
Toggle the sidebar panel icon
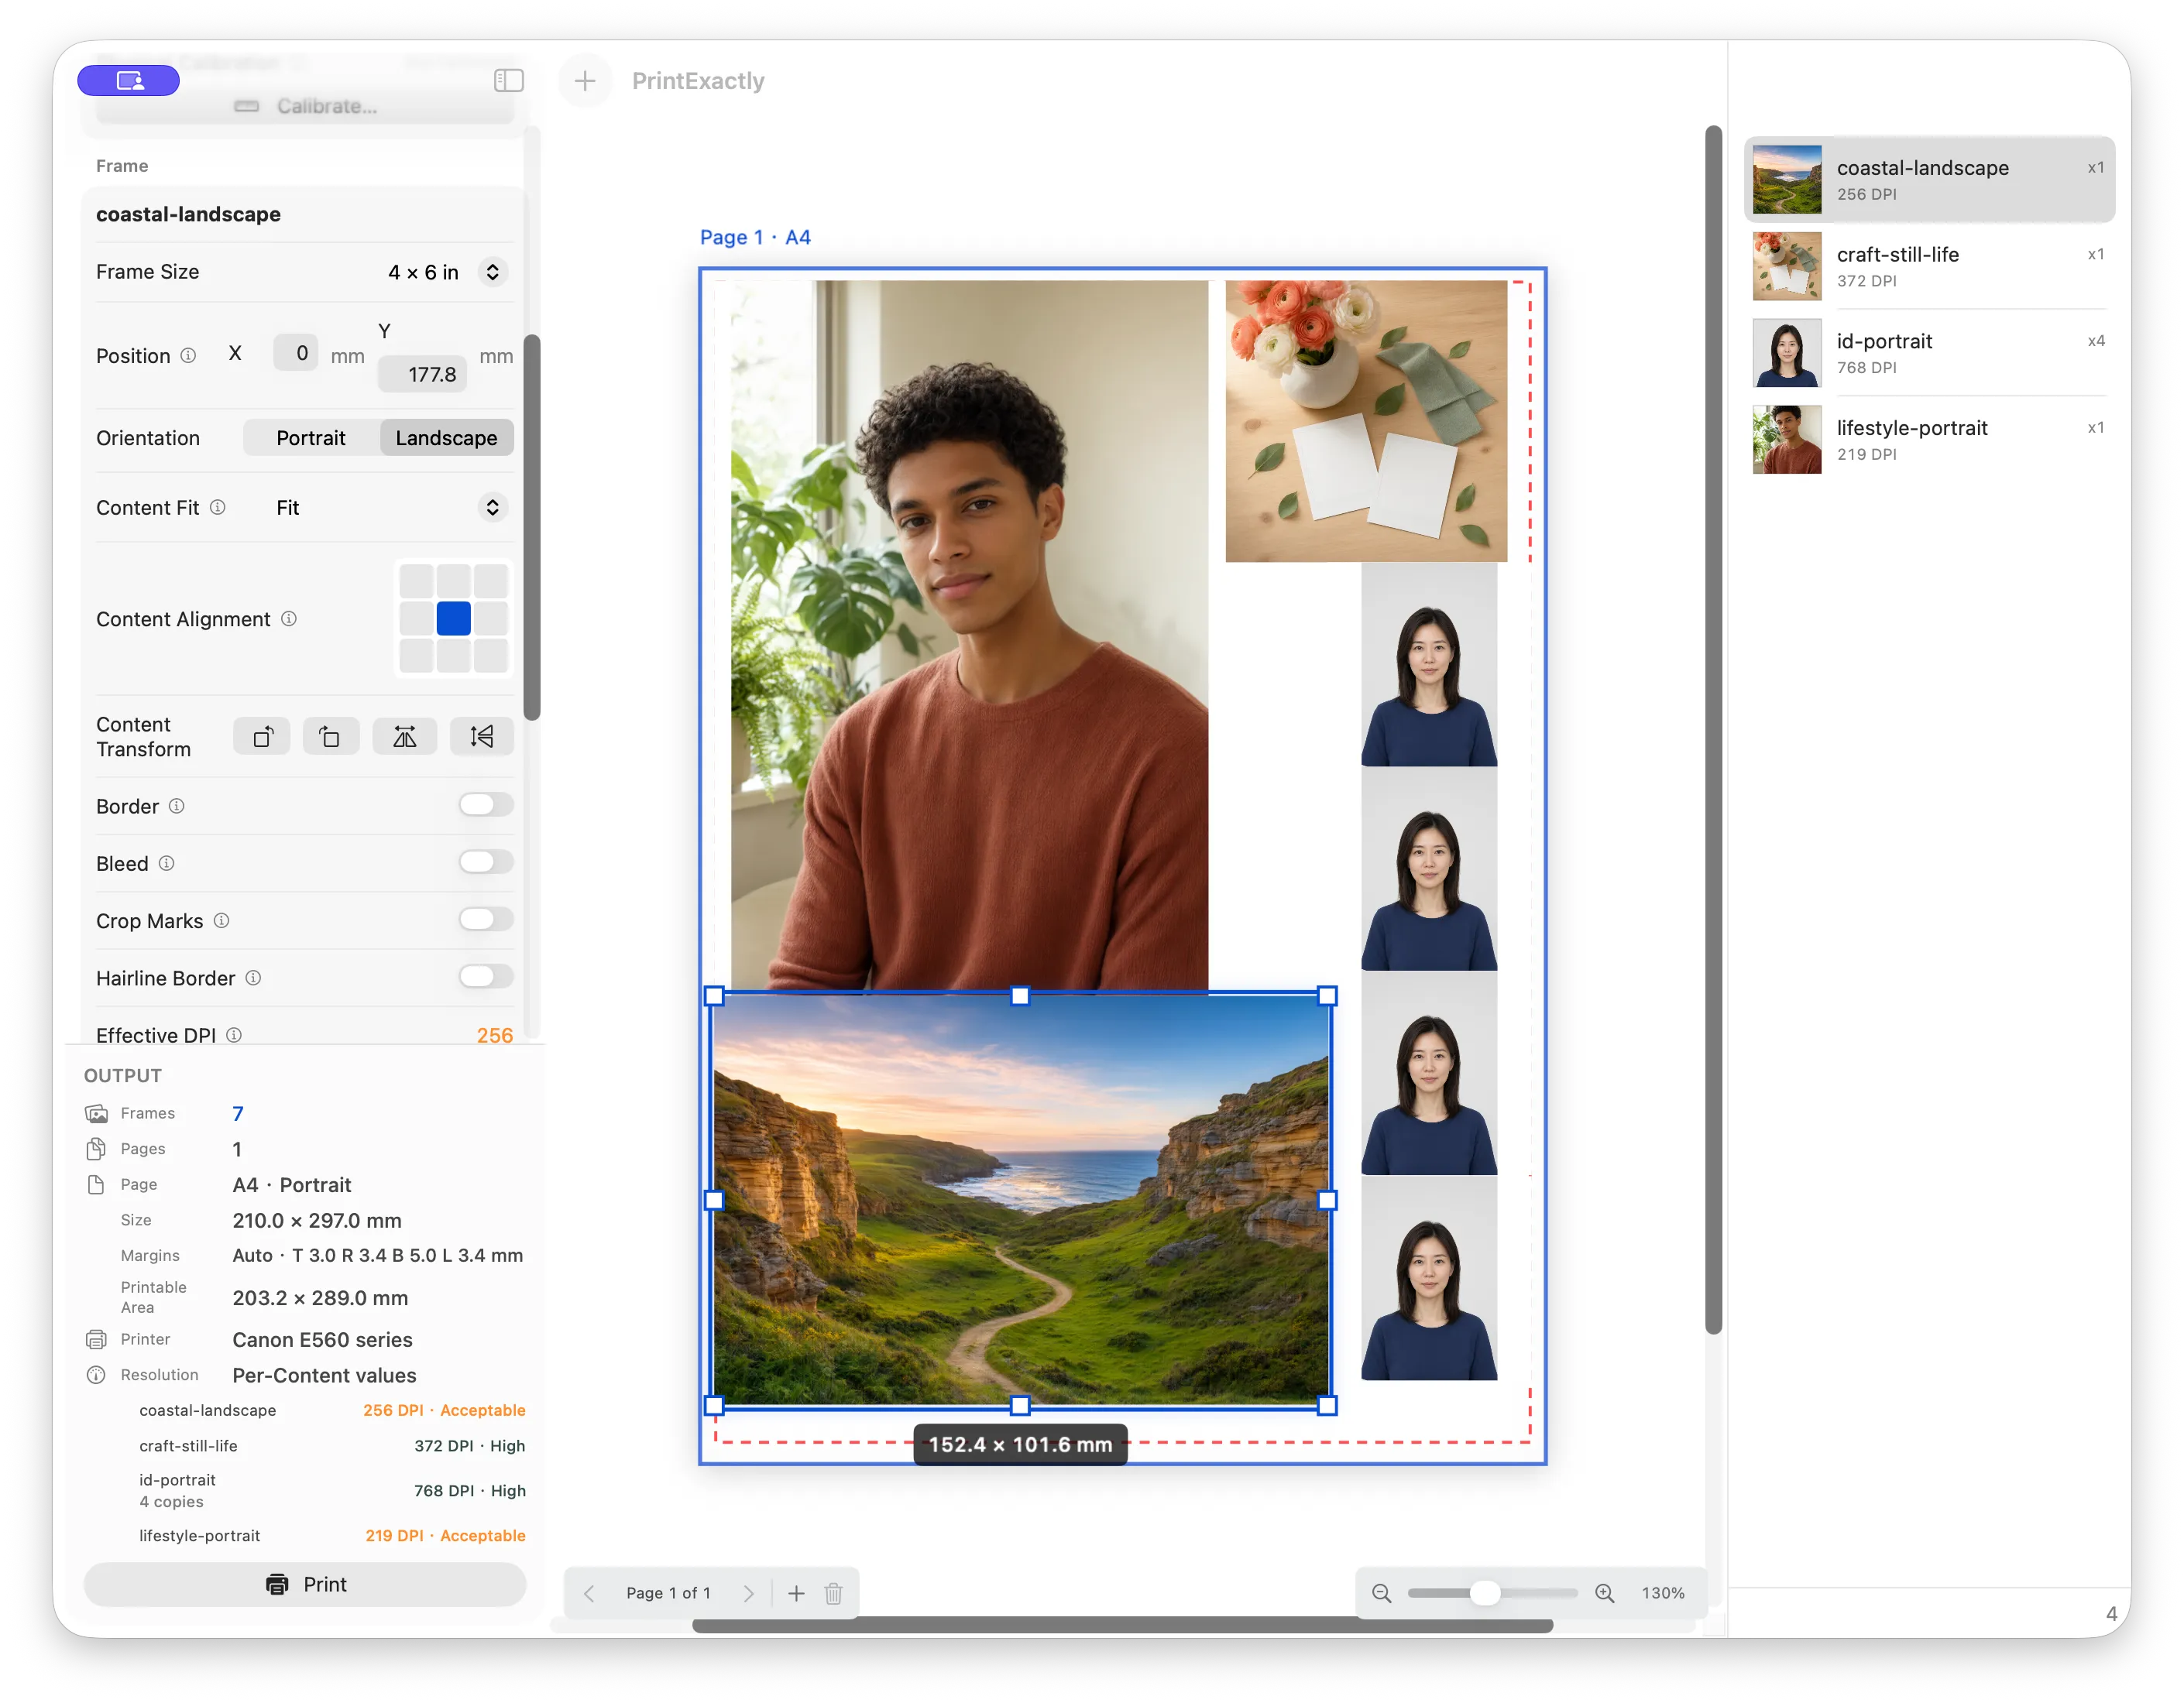click(x=509, y=80)
